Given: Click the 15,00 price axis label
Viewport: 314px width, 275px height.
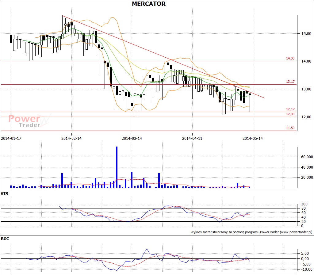Looking at the screenshot, I should pyautogui.click(x=306, y=34).
